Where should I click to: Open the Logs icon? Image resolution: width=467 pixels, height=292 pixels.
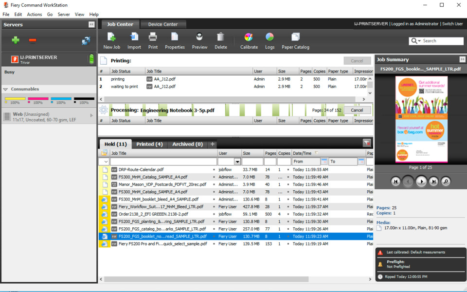tap(269, 37)
